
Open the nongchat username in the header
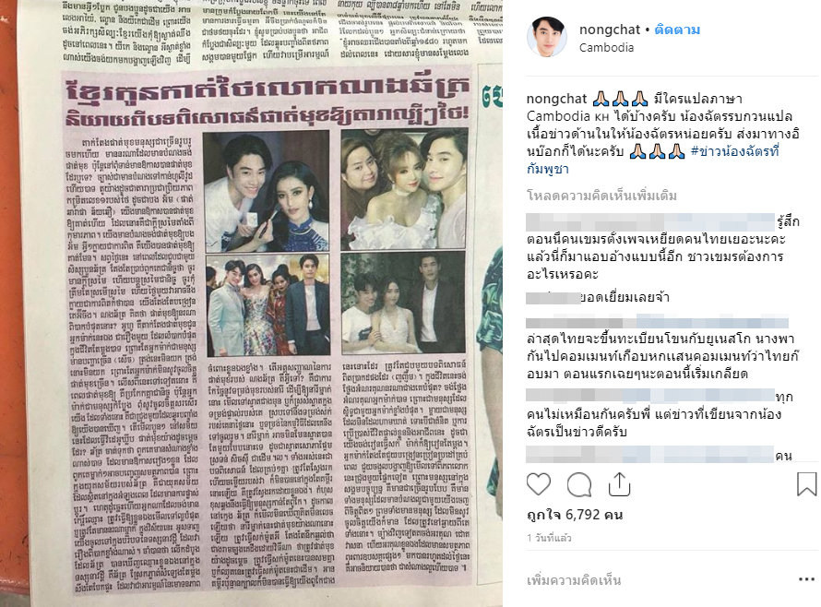click(x=610, y=30)
